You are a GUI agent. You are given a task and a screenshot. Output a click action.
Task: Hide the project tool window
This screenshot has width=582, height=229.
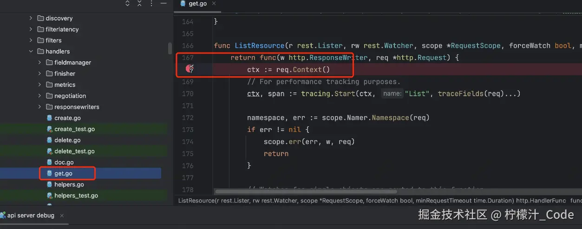tap(163, 4)
